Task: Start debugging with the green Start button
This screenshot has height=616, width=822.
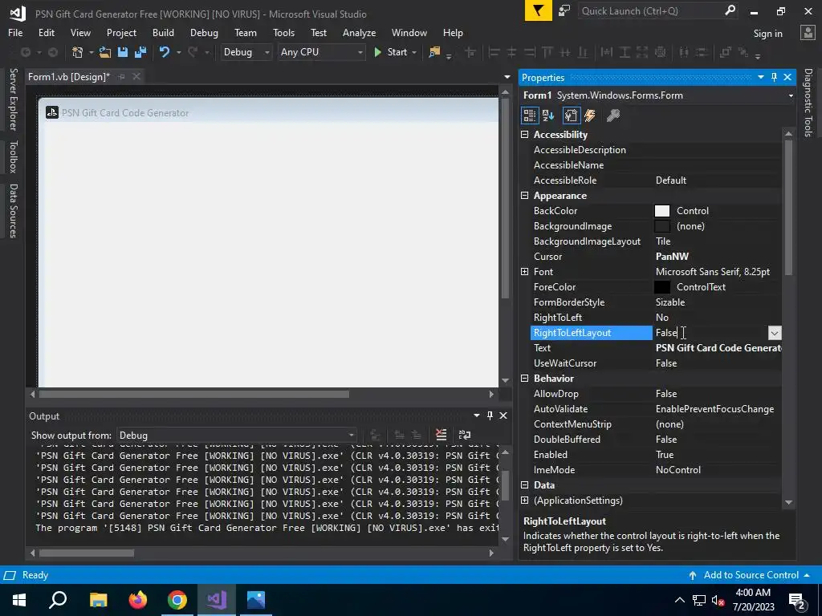Action: click(391, 52)
